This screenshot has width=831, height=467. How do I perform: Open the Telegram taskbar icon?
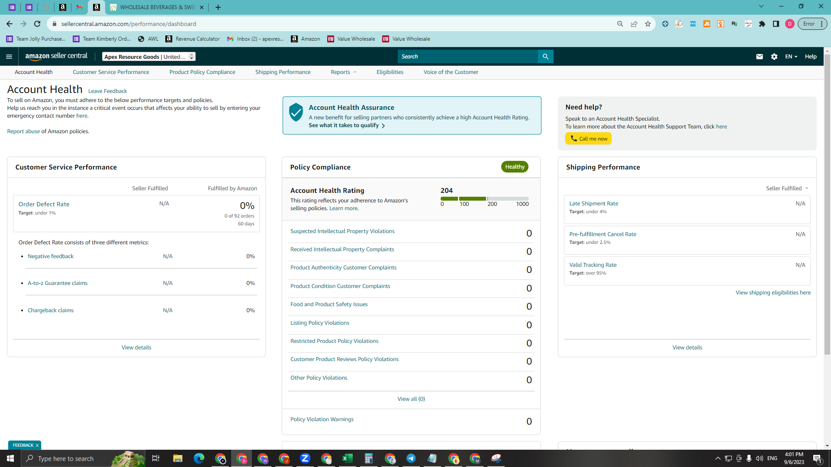411,458
